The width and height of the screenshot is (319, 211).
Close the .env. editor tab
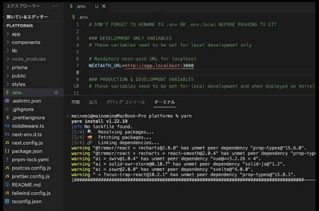tap(103, 7)
